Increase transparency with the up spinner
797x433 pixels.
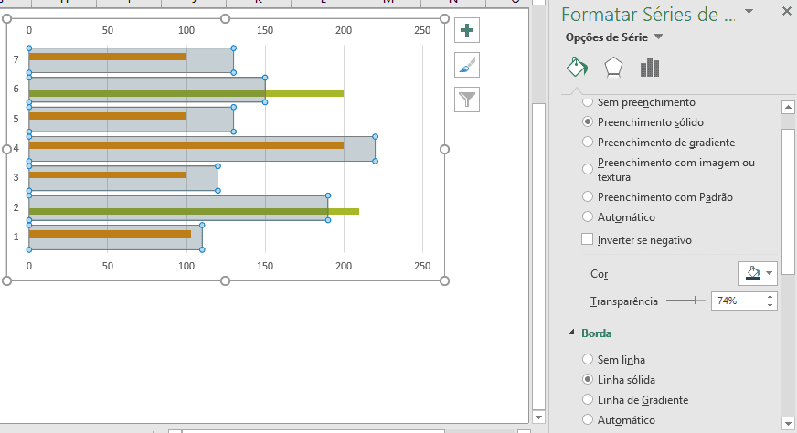click(x=770, y=297)
